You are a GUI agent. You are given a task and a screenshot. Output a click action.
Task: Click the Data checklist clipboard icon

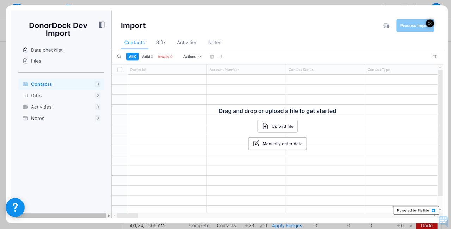25,50
